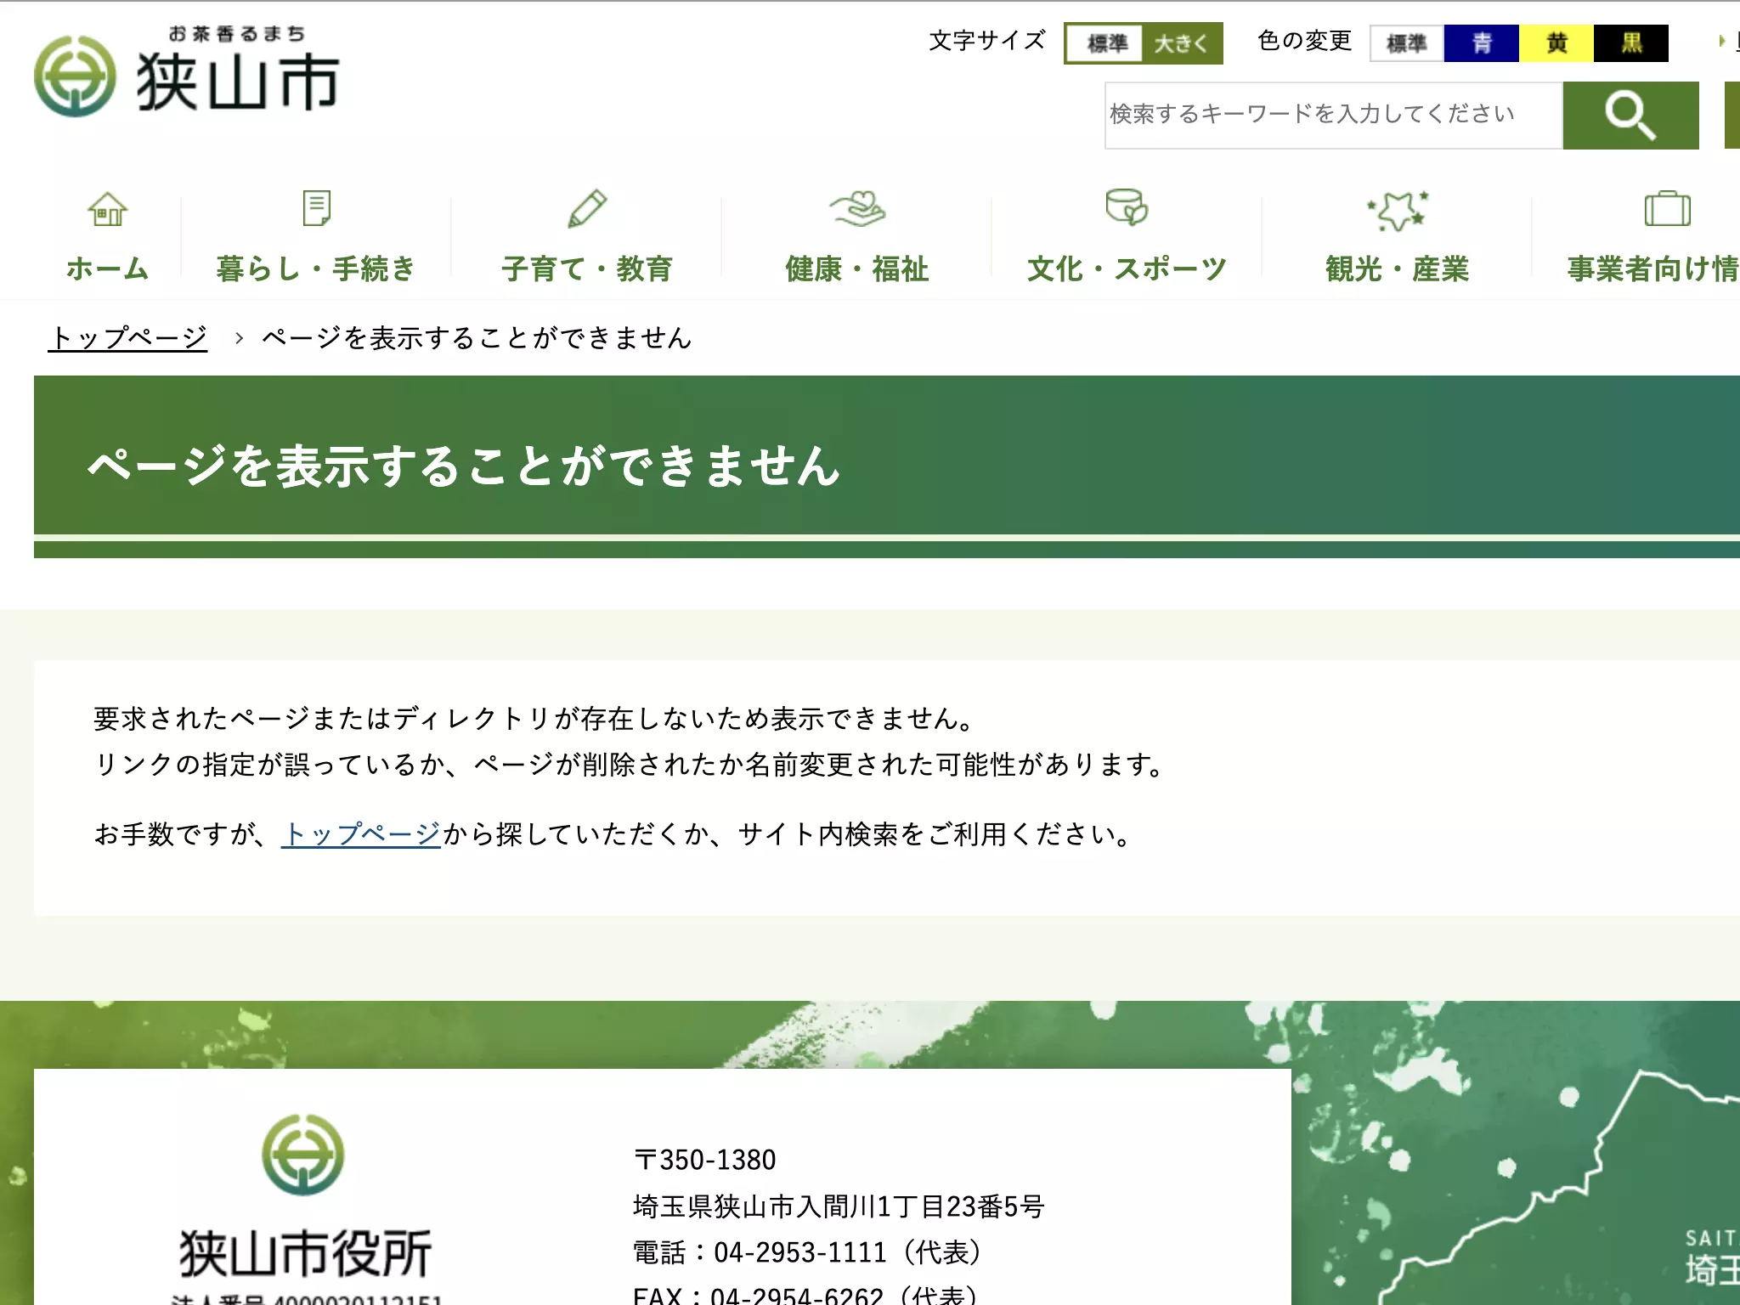Open the 観光・産業 menu
Screen dimensions: 1740x1305
1398,268
